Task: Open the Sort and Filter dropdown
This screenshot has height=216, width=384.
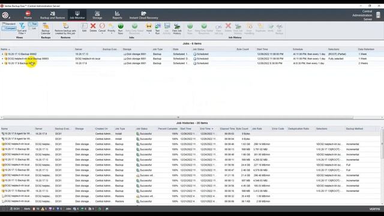Action: [x=22, y=29]
